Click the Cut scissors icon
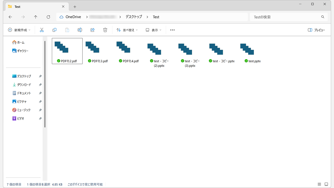Screen dimensions: 334x188 tap(42, 30)
